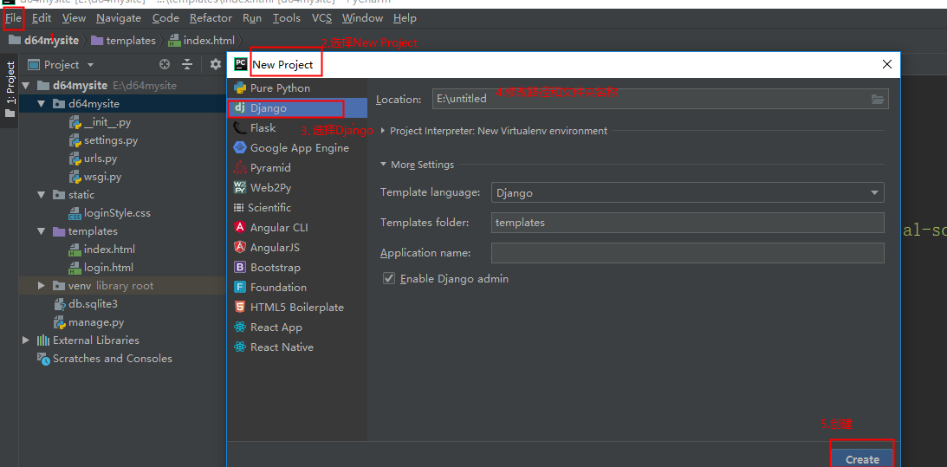The image size is (947, 467).
Task: Click index.html breadcrumb
Action: [x=202, y=41]
